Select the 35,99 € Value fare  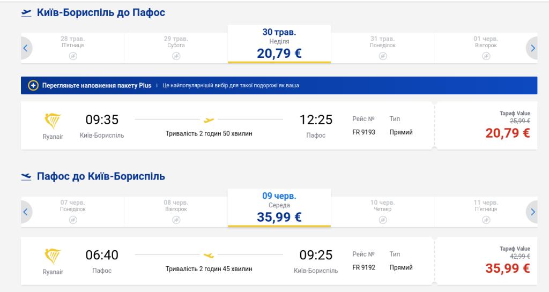tap(507, 268)
